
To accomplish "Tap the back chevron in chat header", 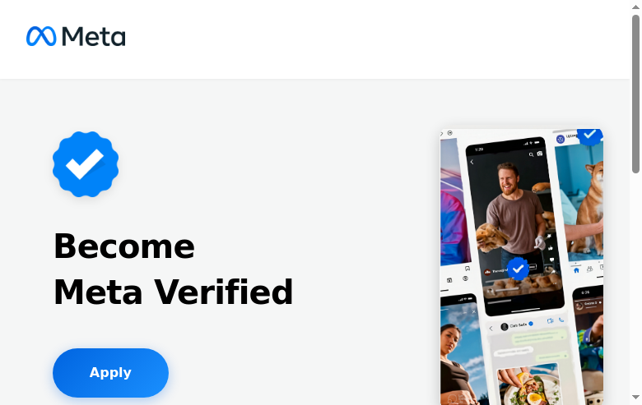I will pos(491,328).
